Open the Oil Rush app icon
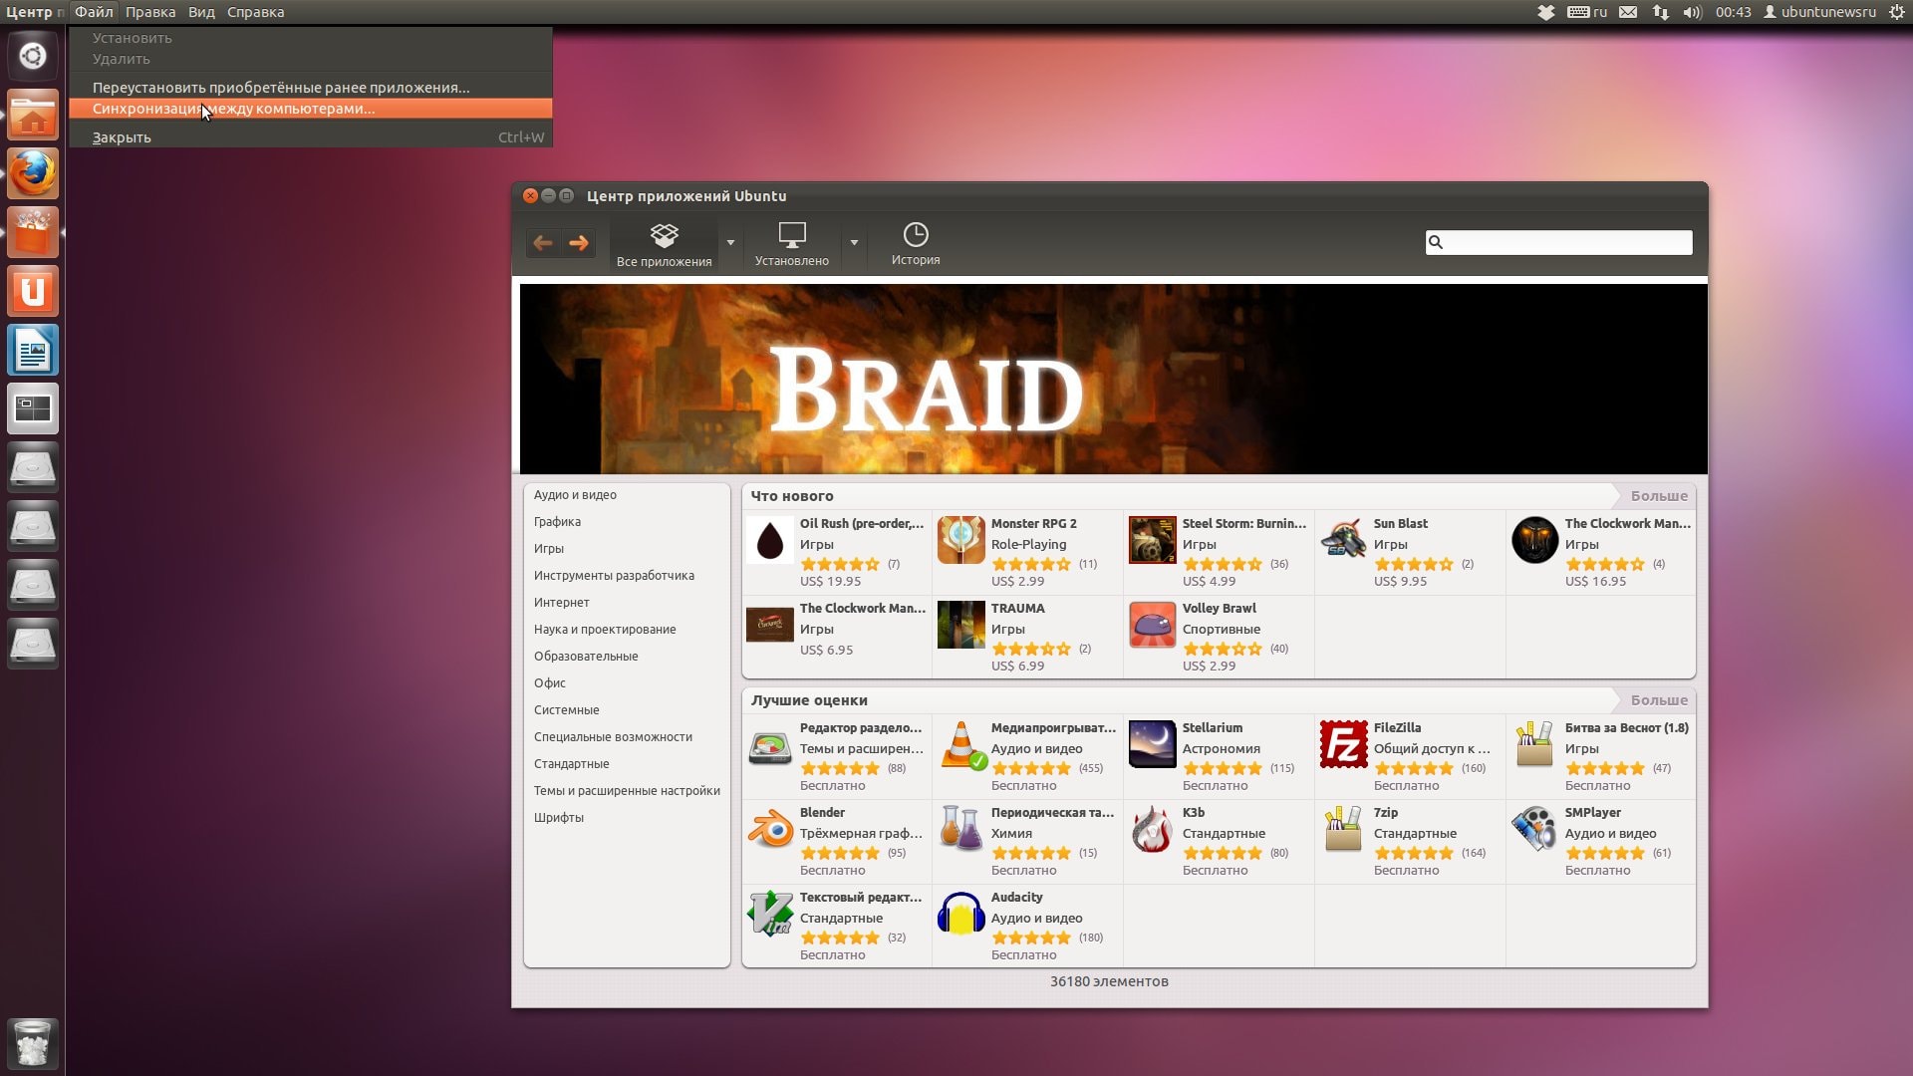This screenshot has height=1076, width=1913. point(770,541)
